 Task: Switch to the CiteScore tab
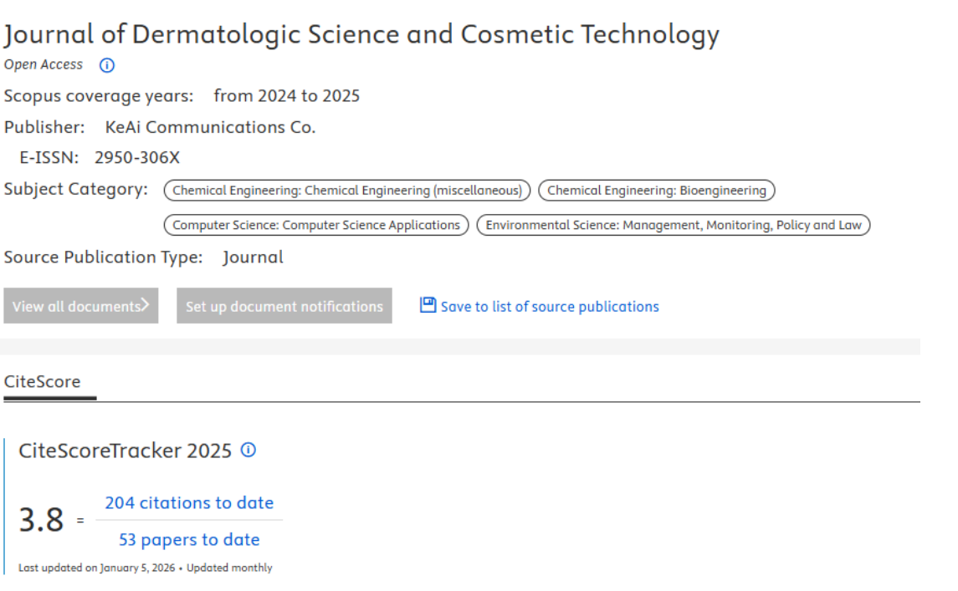(43, 382)
